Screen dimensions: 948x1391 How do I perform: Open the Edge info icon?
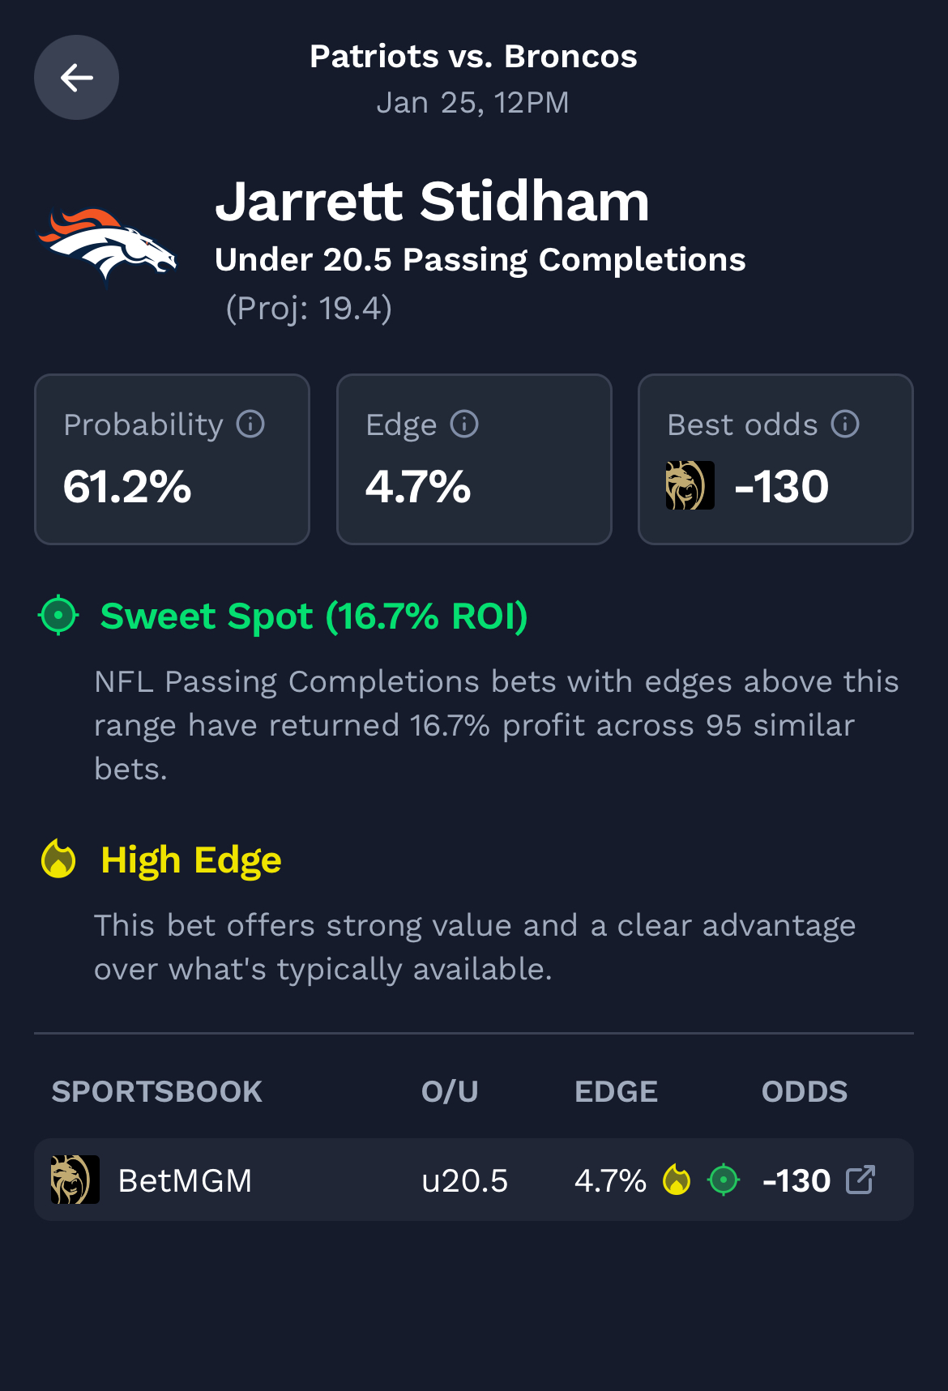point(464,424)
